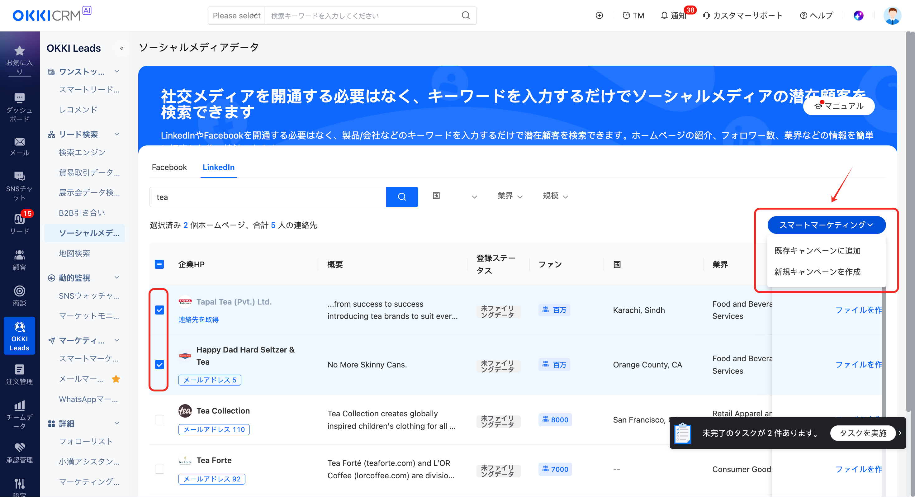Open 検索エンジン in the side menu
915x497 pixels.
click(82, 152)
